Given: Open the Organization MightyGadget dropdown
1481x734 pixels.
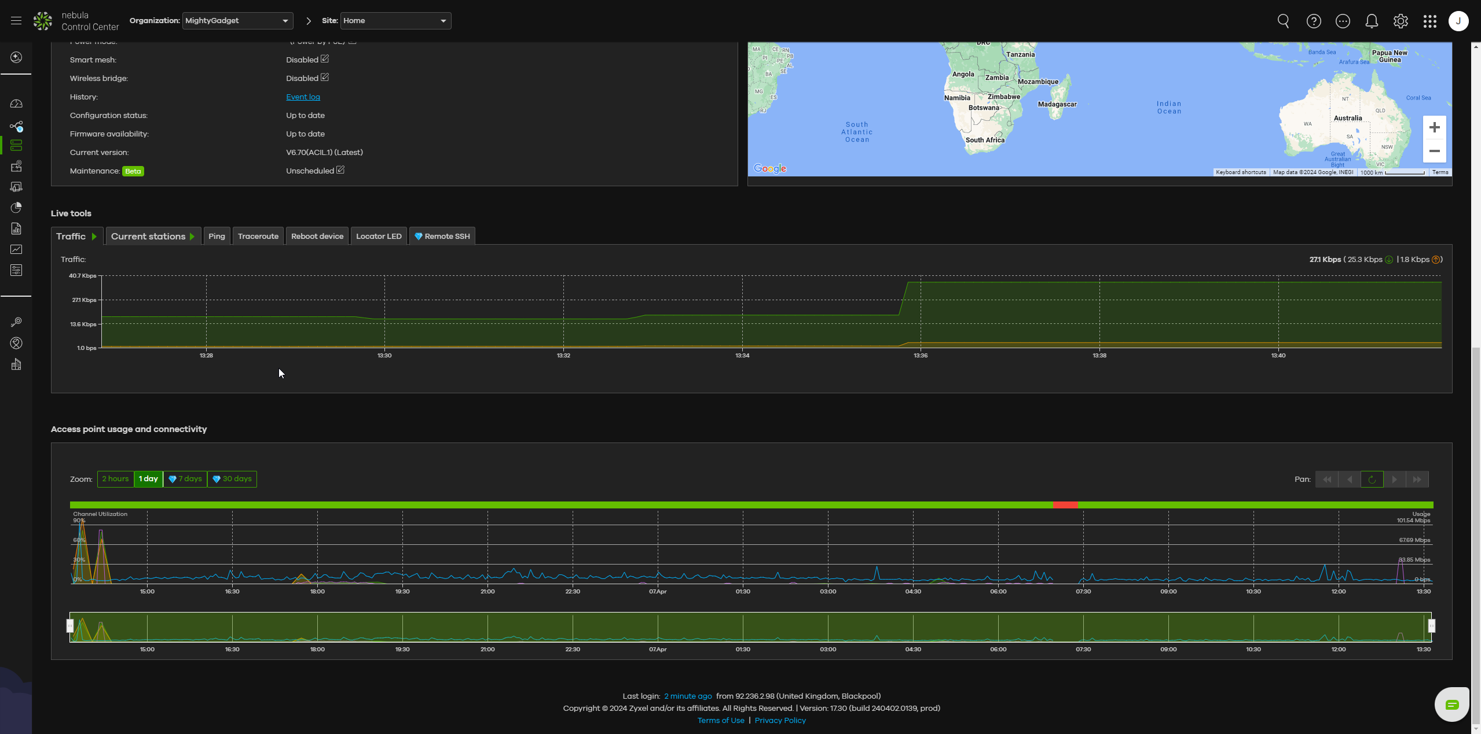Looking at the screenshot, I should pos(237,21).
